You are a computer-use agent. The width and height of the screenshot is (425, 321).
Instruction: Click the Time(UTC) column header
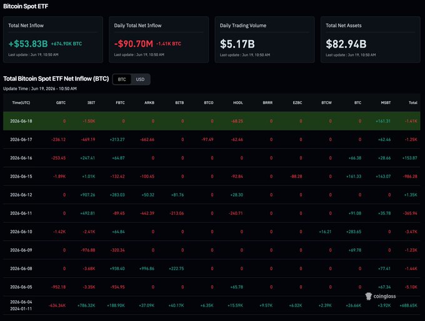pyautogui.click(x=21, y=103)
